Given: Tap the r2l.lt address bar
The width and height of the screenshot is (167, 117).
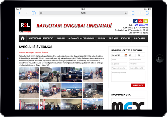Looking at the screenshot, I should point(83,13).
